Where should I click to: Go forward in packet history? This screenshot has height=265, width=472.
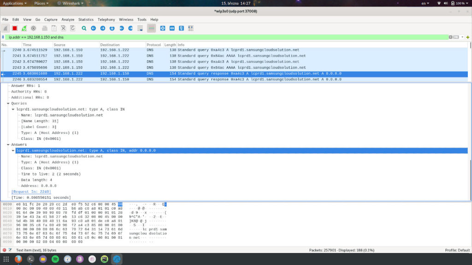[x=103, y=28]
